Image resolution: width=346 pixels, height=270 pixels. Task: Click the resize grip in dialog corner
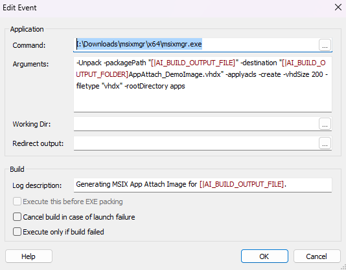click(x=343, y=267)
